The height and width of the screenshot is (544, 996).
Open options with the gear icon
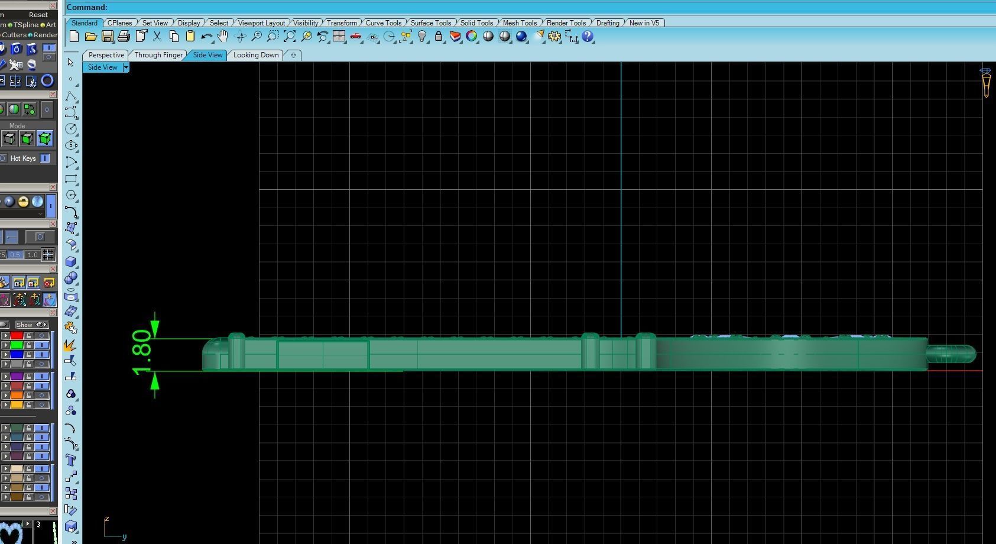pyautogui.click(x=554, y=37)
